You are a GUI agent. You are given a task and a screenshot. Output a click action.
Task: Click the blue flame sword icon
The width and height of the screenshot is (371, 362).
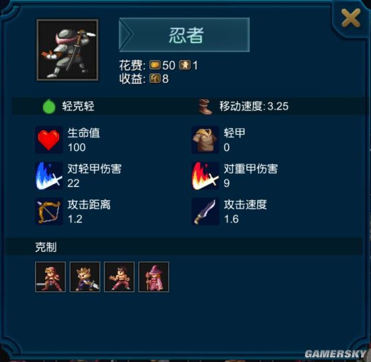[49, 176]
